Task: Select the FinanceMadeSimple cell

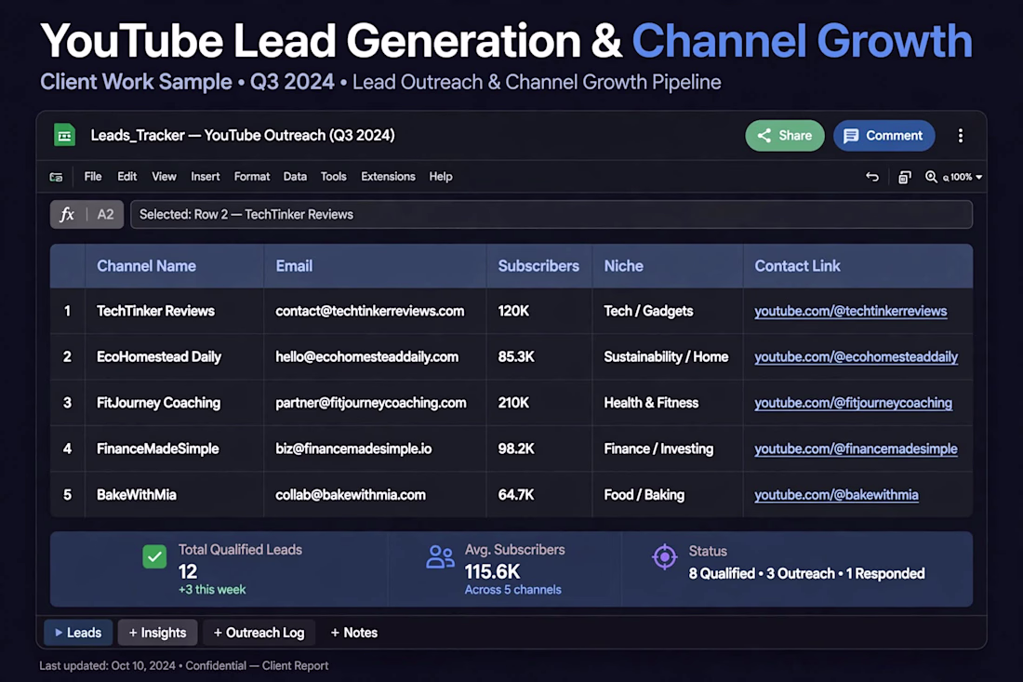Action: coord(174,449)
